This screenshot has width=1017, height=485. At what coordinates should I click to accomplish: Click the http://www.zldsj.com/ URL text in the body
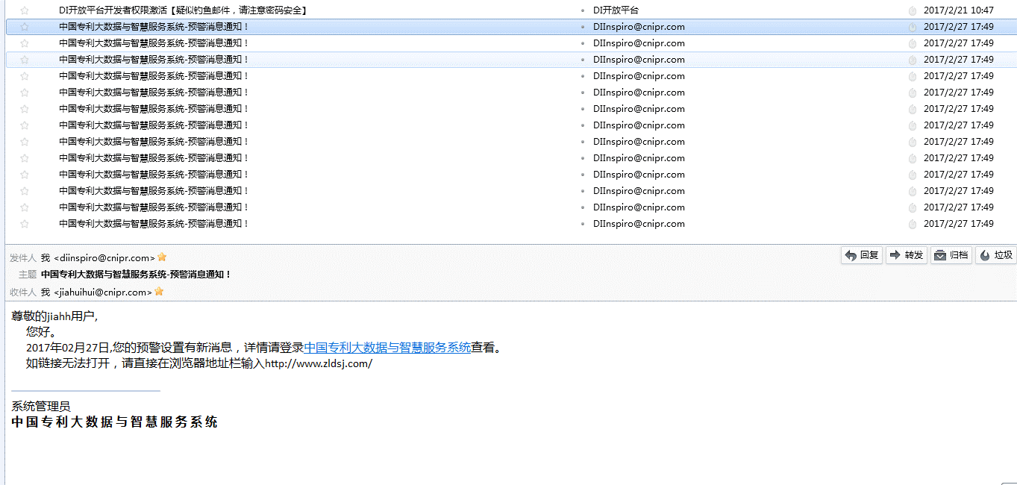(x=319, y=364)
